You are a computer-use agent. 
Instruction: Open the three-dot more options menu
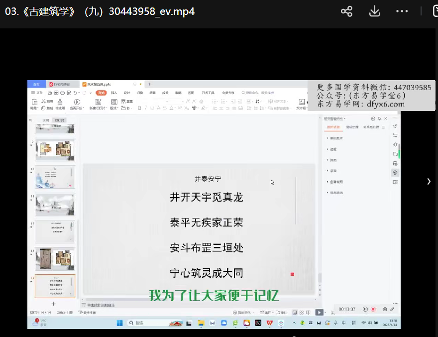(x=402, y=11)
